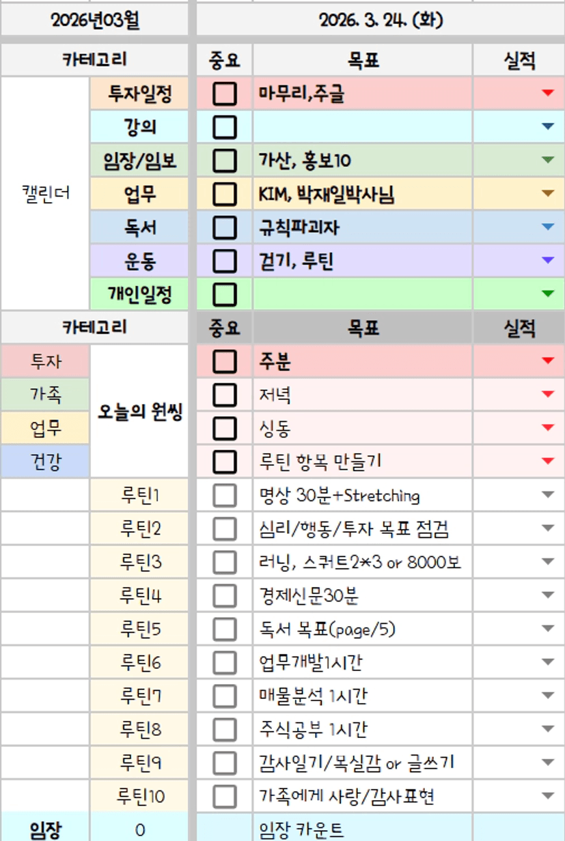Expand the gray dropdown for 매물분석 1시간
The height and width of the screenshot is (841, 565).
(547, 696)
